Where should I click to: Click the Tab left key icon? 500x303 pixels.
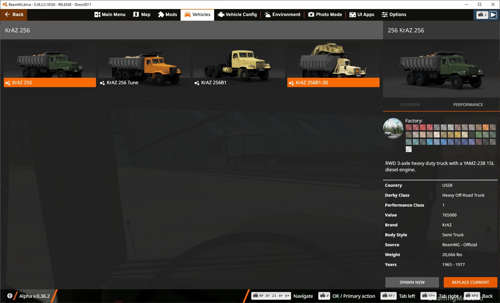tap(389, 296)
